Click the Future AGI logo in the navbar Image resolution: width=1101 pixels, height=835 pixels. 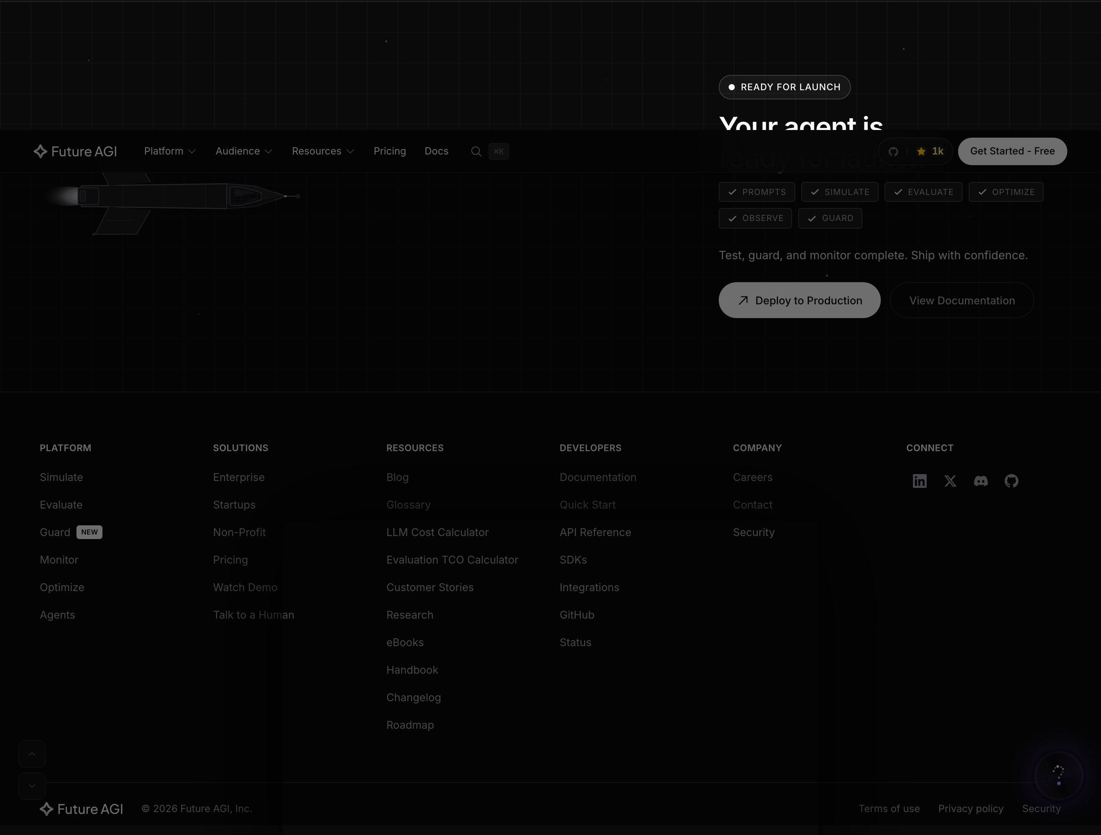click(75, 151)
